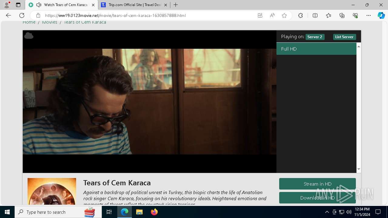Show hidden system tray icons

pyautogui.click(x=327, y=212)
